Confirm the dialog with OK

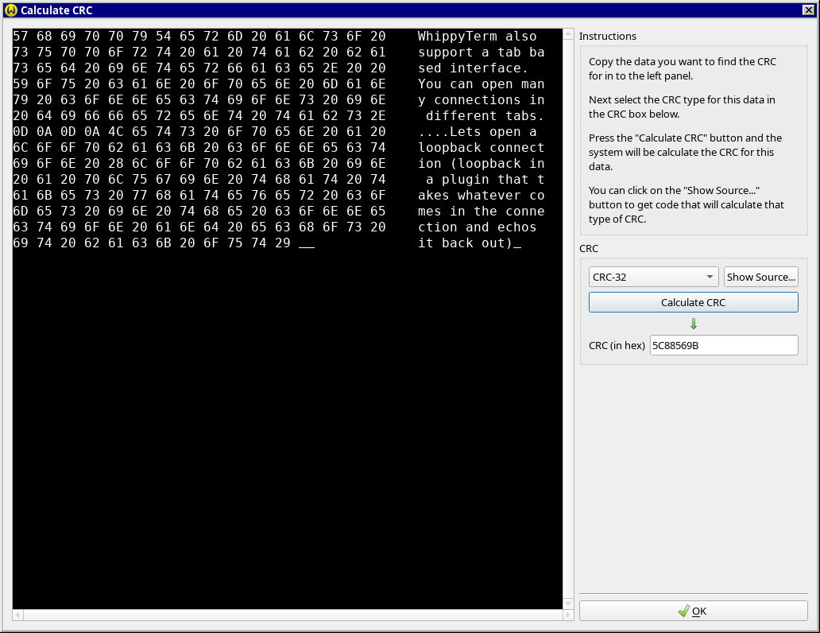coord(694,611)
